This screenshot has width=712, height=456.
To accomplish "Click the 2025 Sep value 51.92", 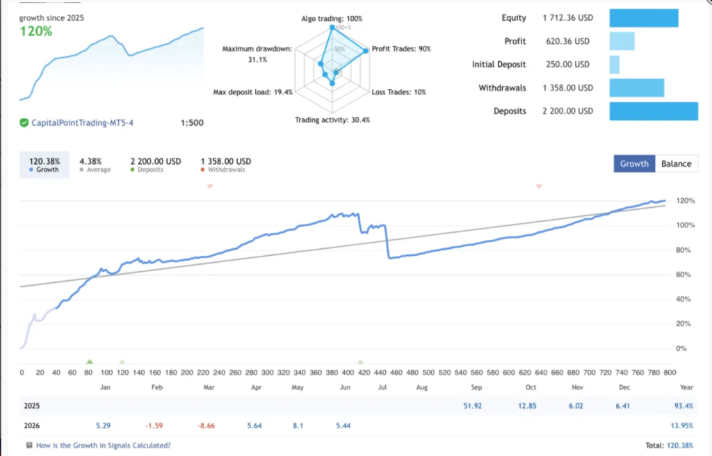I will click(472, 405).
